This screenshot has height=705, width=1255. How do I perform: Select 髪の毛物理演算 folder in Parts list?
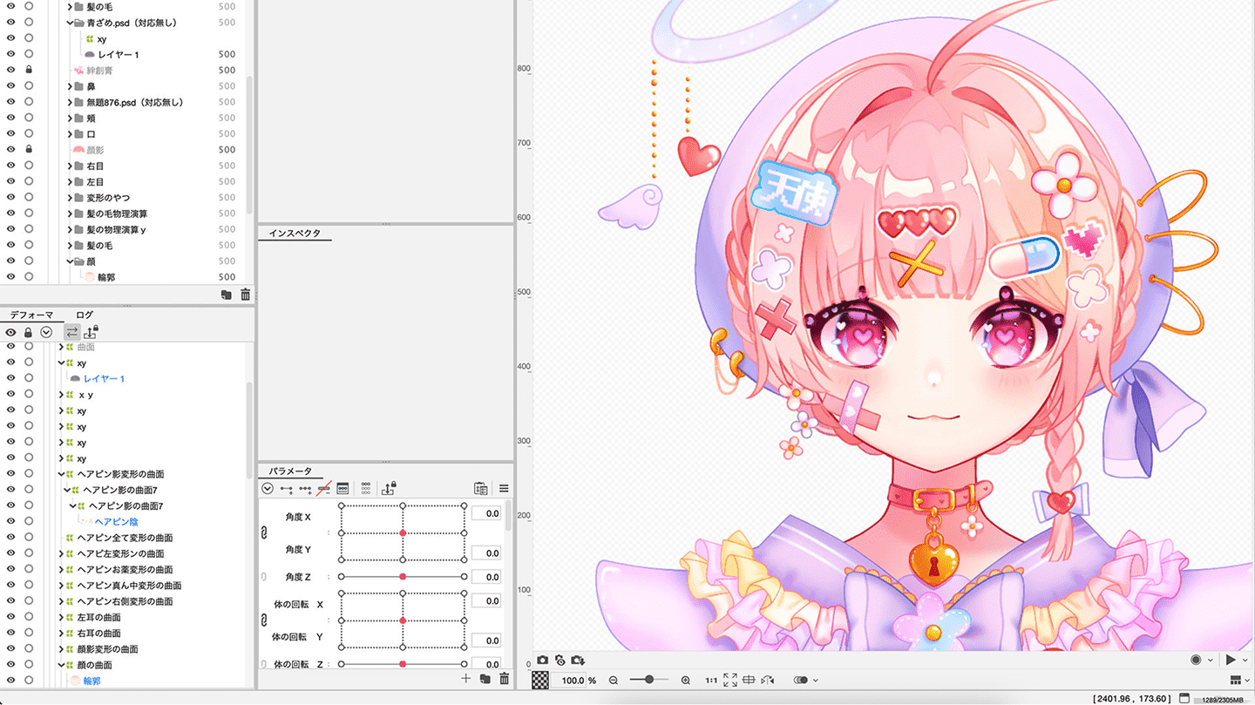(x=117, y=214)
